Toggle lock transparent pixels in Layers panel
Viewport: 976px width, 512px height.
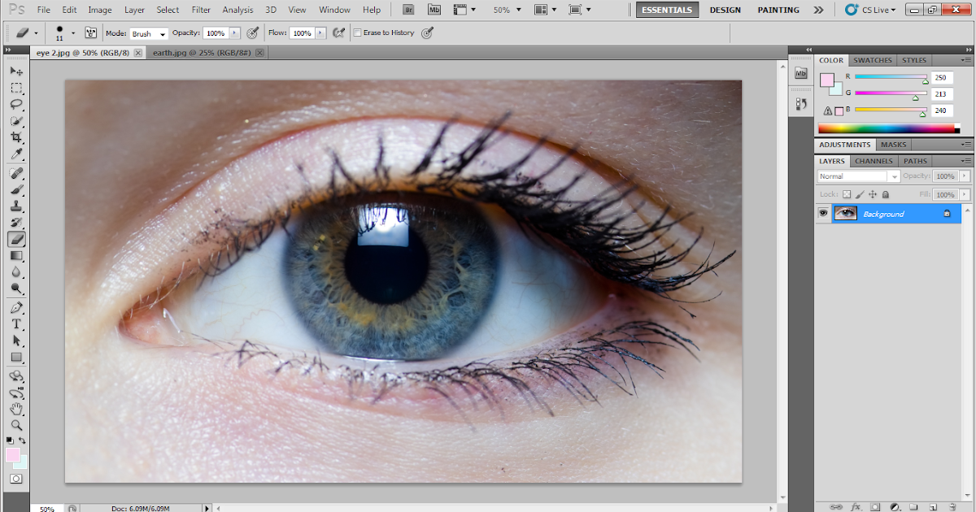point(846,194)
